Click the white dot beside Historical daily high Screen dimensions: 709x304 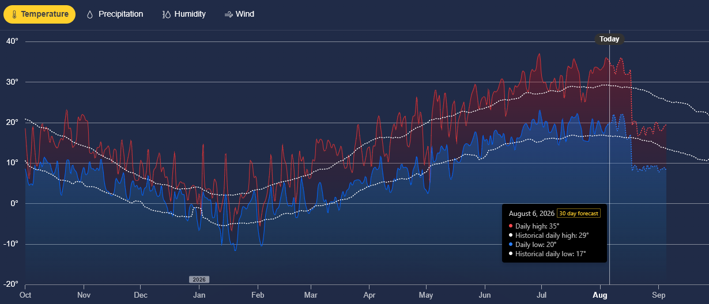pos(511,235)
